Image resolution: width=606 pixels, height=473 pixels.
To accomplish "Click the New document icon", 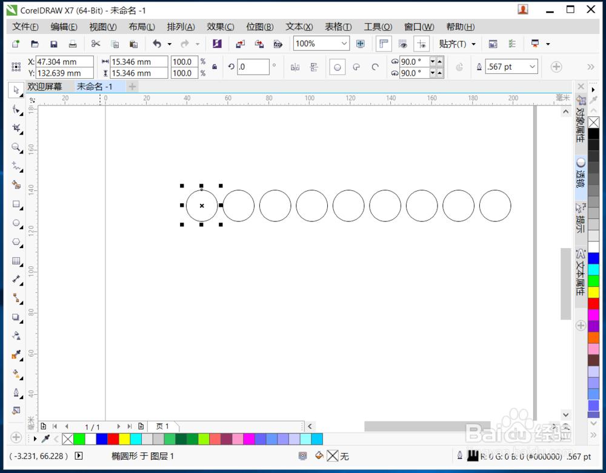I will (16, 44).
